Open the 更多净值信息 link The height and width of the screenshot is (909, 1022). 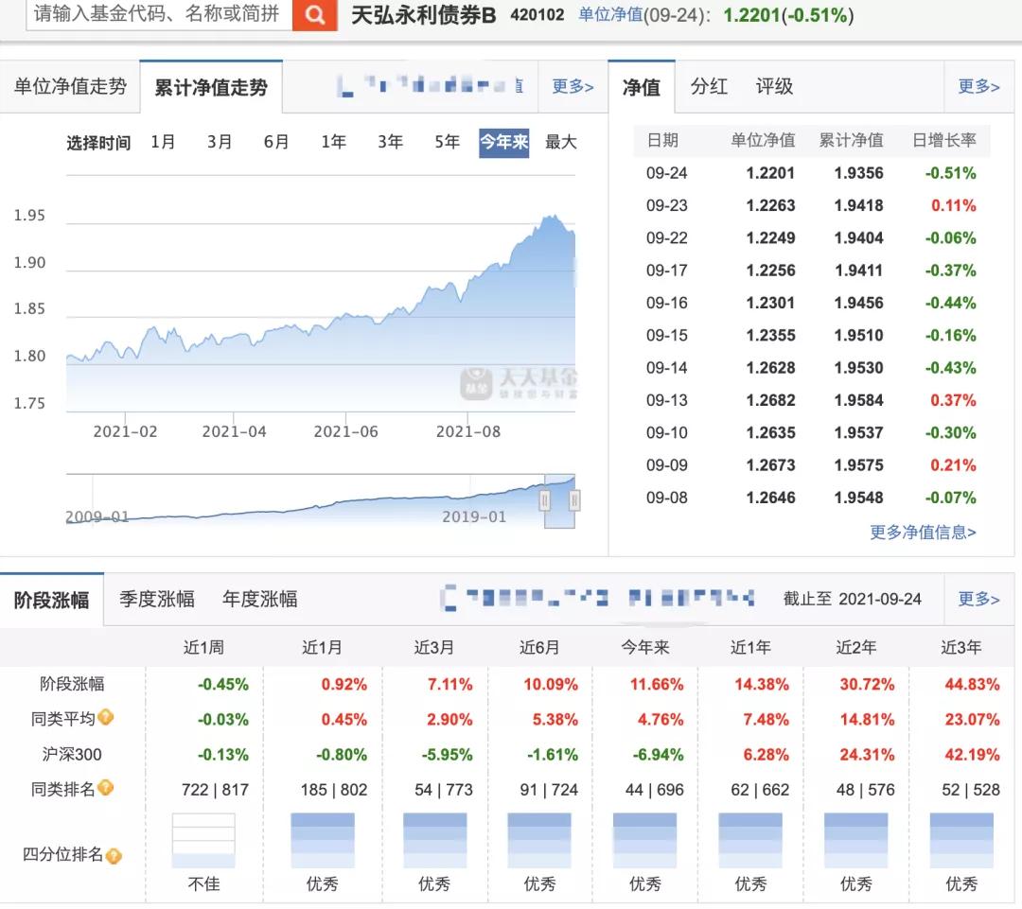tap(923, 533)
